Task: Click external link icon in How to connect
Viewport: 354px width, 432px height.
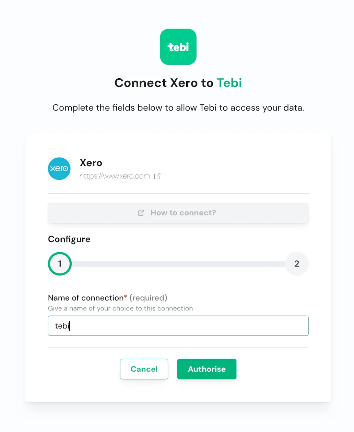Action: 141,213
